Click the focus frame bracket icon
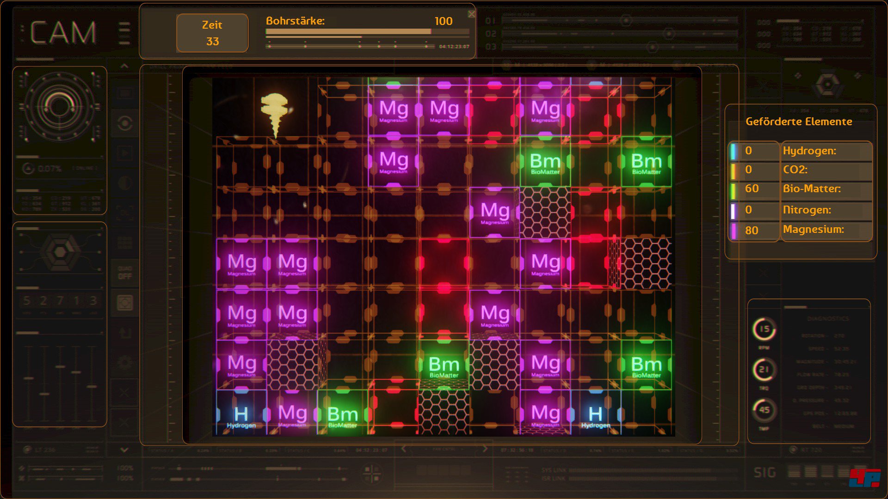Viewport: 888px width, 499px height. coord(124,213)
